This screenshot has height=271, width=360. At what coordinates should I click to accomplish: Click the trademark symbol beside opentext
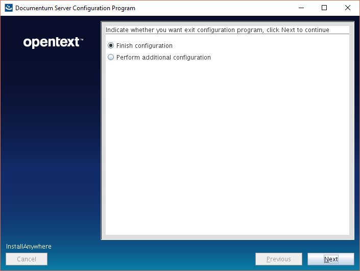pos(82,39)
